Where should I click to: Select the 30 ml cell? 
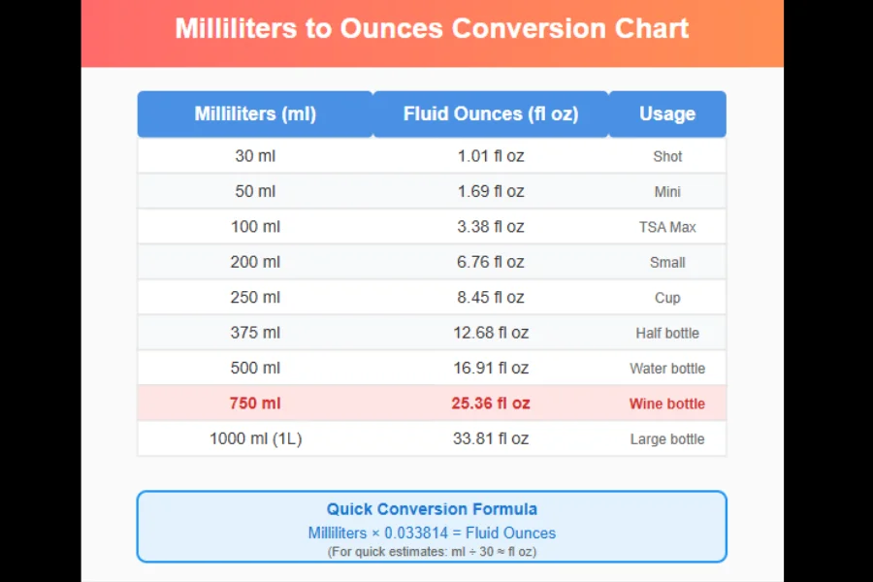click(x=255, y=156)
